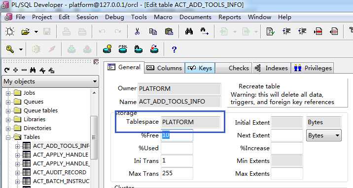Cut selection with the scissors icon

137,31
